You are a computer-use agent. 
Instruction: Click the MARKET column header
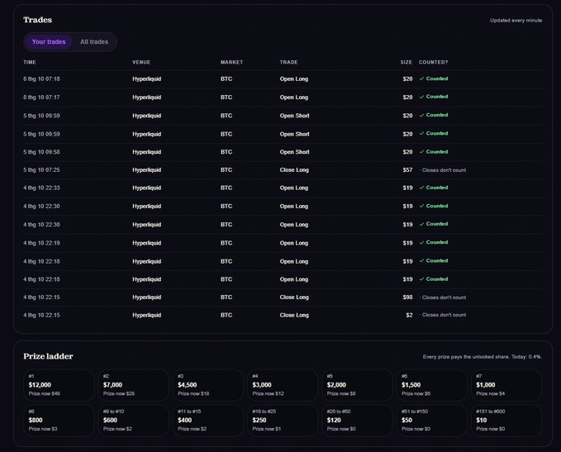click(232, 62)
